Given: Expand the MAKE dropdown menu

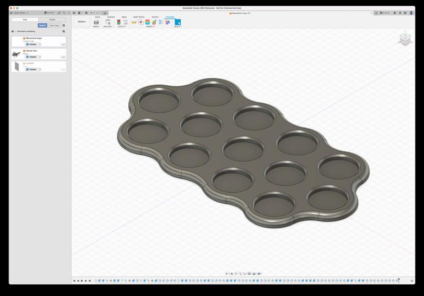Looking at the screenshot, I should tap(96, 26).
